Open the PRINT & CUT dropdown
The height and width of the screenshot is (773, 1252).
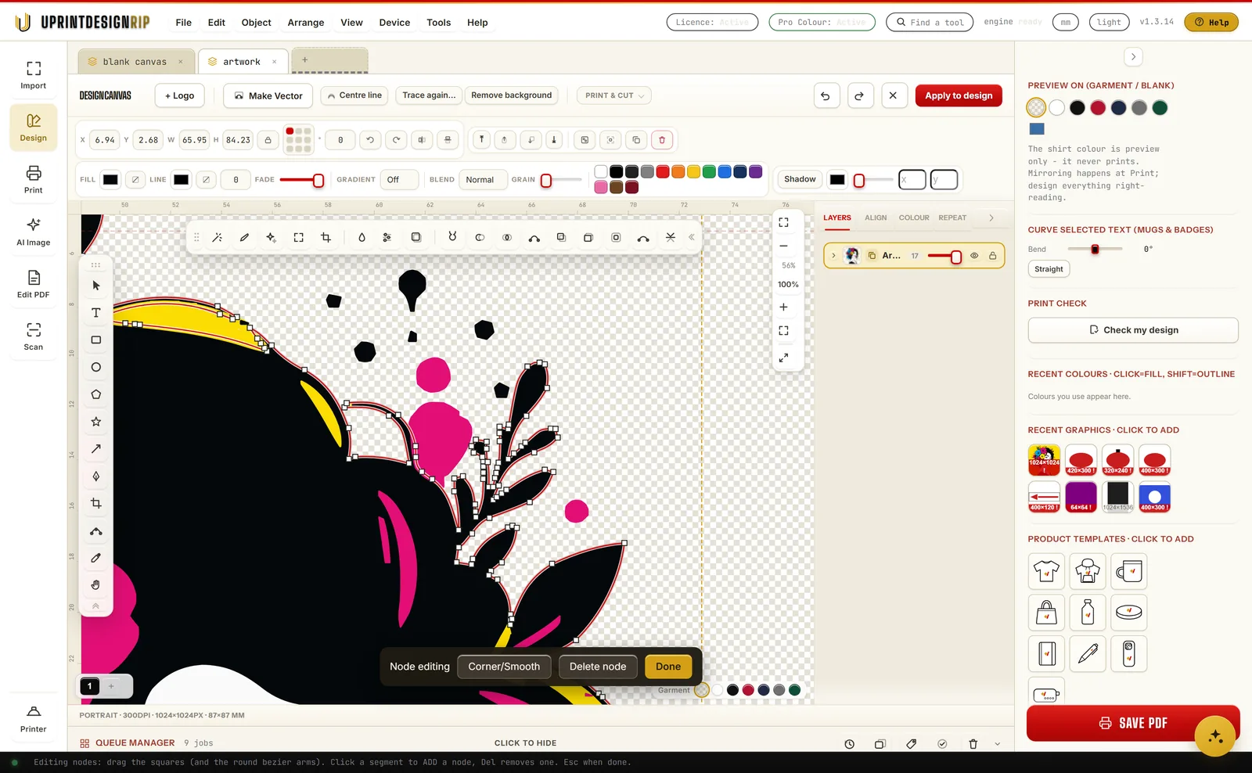pyautogui.click(x=614, y=95)
